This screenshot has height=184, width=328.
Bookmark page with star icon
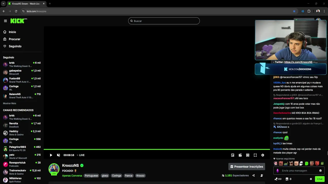pos(294,11)
